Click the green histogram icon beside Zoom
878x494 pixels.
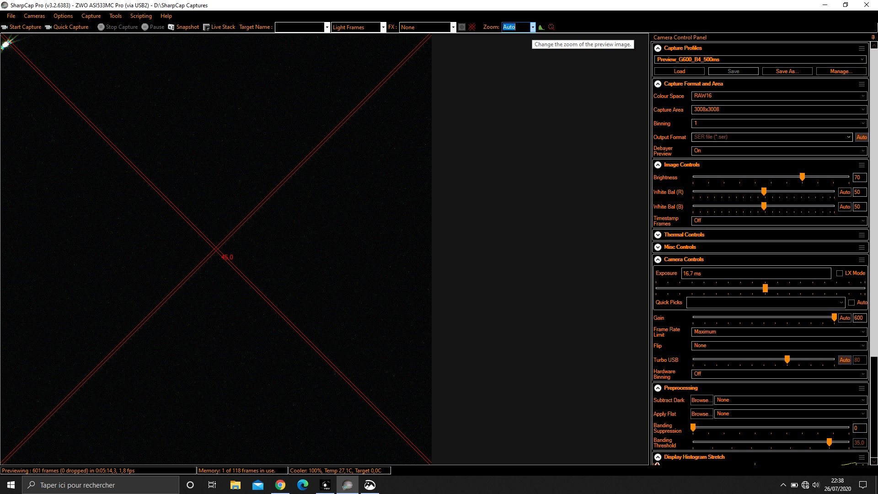[541, 27]
